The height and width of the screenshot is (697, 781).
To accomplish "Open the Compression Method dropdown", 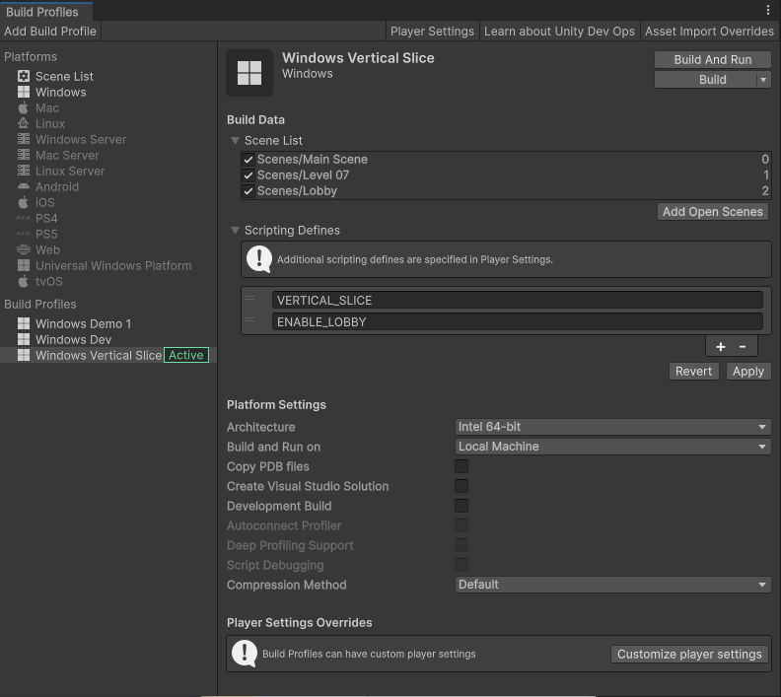I will pyautogui.click(x=612, y=585).
